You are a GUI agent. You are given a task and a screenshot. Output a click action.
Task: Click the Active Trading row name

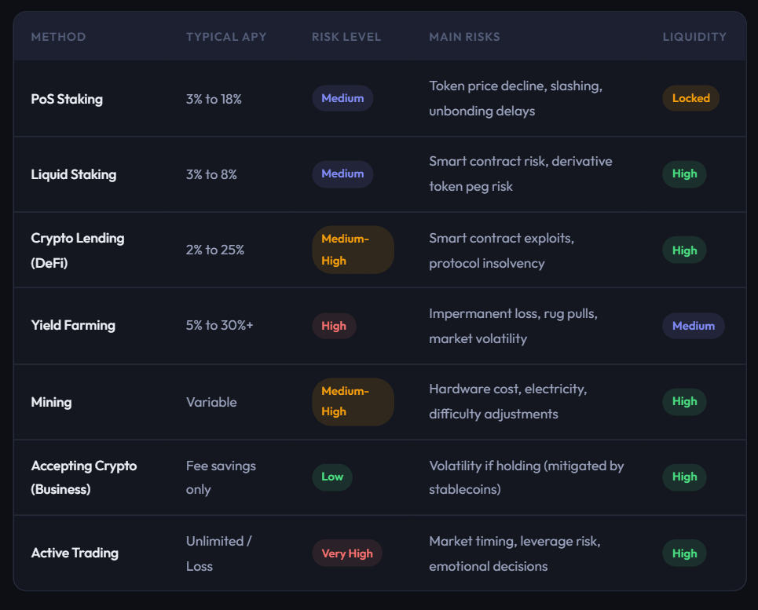pyautogui.click(x=75, y=553)
